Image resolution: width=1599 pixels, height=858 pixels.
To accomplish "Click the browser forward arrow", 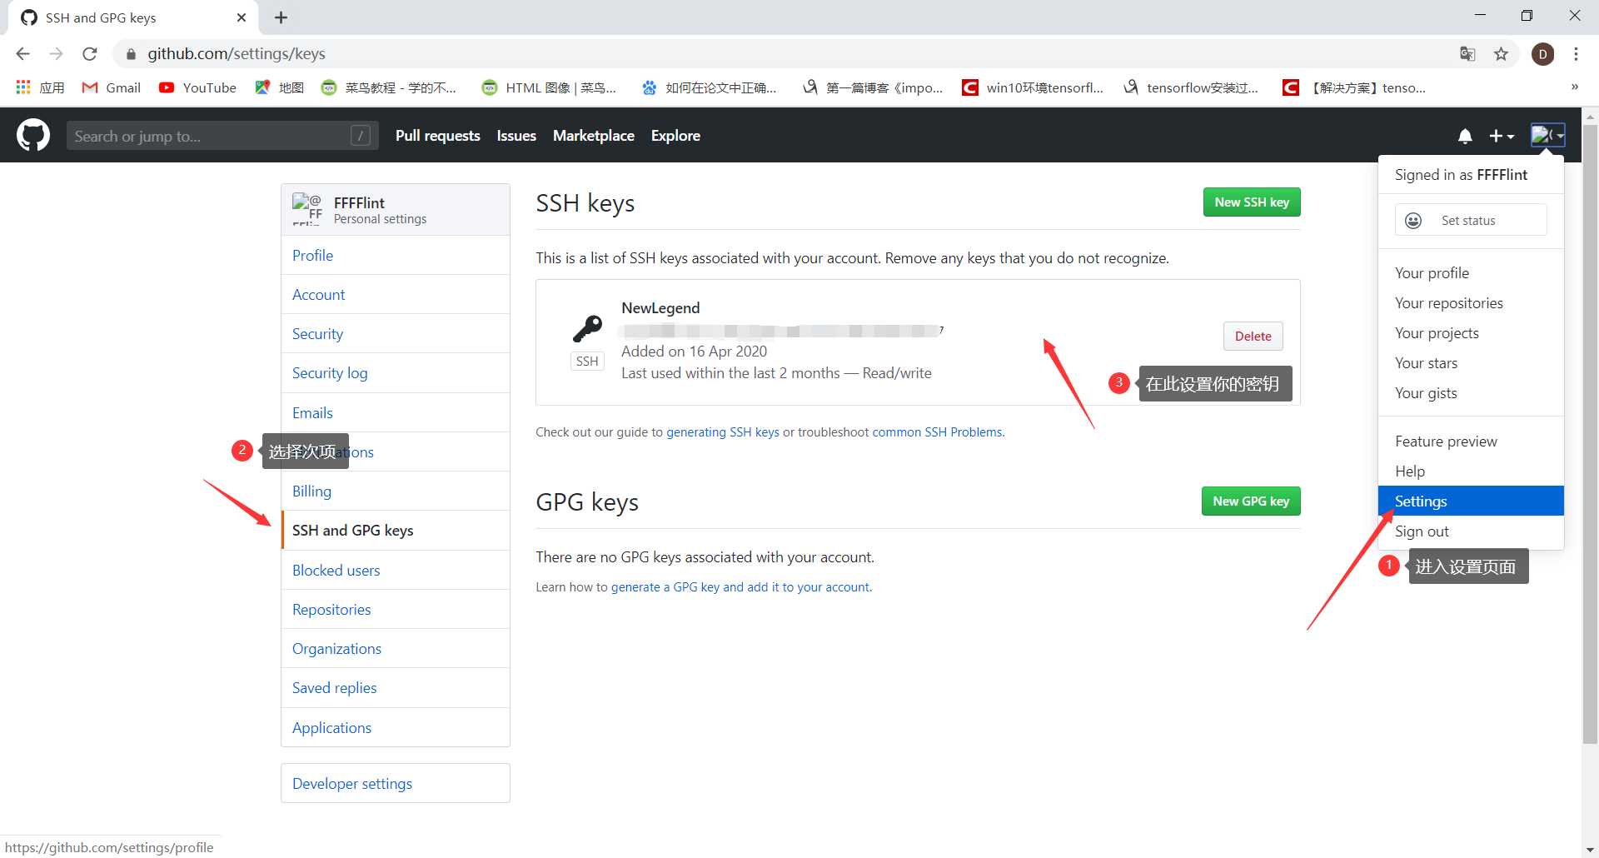I will [x=56, y=53].
